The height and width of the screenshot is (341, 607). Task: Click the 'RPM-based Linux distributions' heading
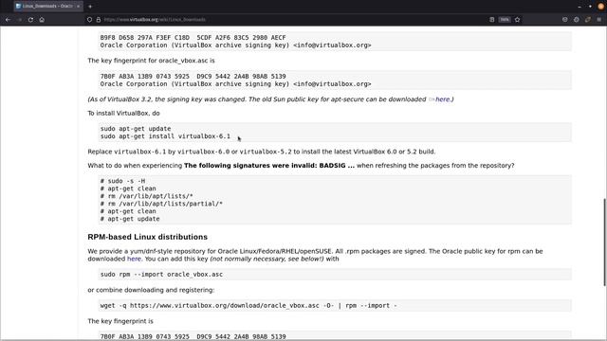click(x=148, y=237)
